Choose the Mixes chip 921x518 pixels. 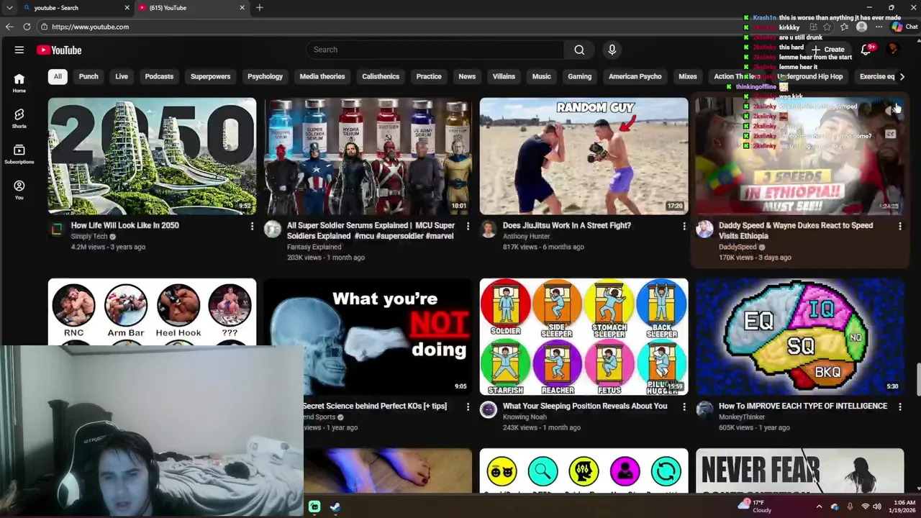click(x=688, y=76)
